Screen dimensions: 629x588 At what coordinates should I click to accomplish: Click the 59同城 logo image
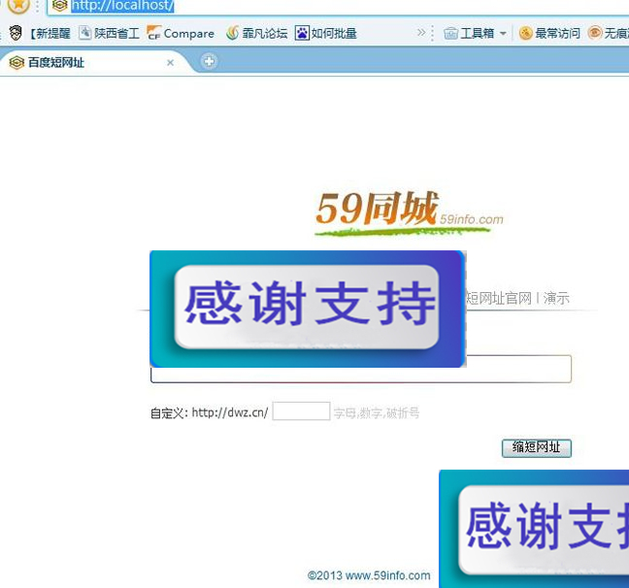[x=409, y=213]
